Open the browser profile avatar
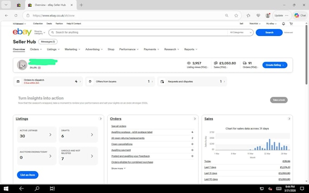 [268, 15]
